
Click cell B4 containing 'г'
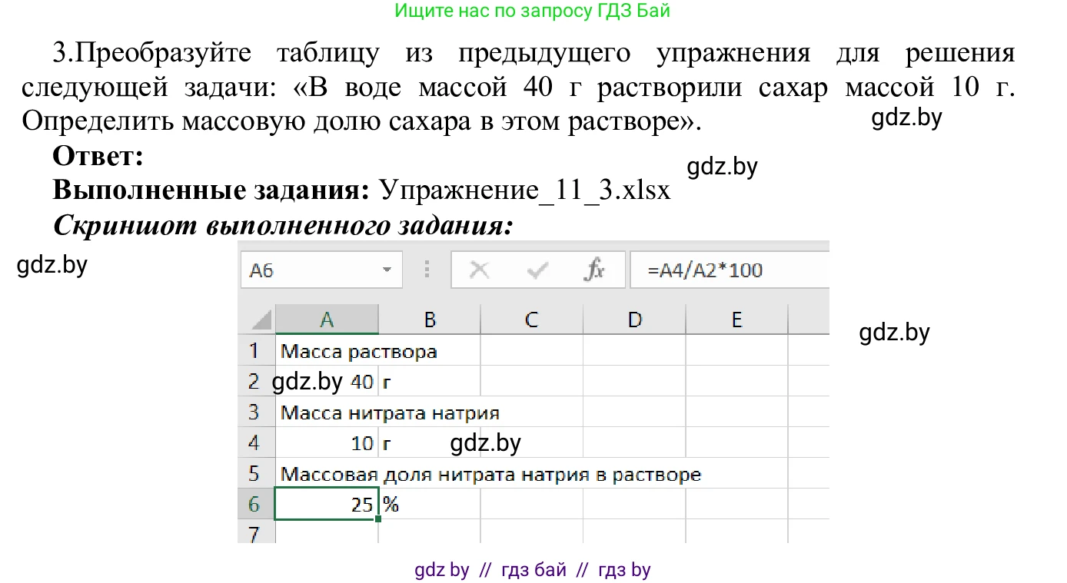[430, 442]
